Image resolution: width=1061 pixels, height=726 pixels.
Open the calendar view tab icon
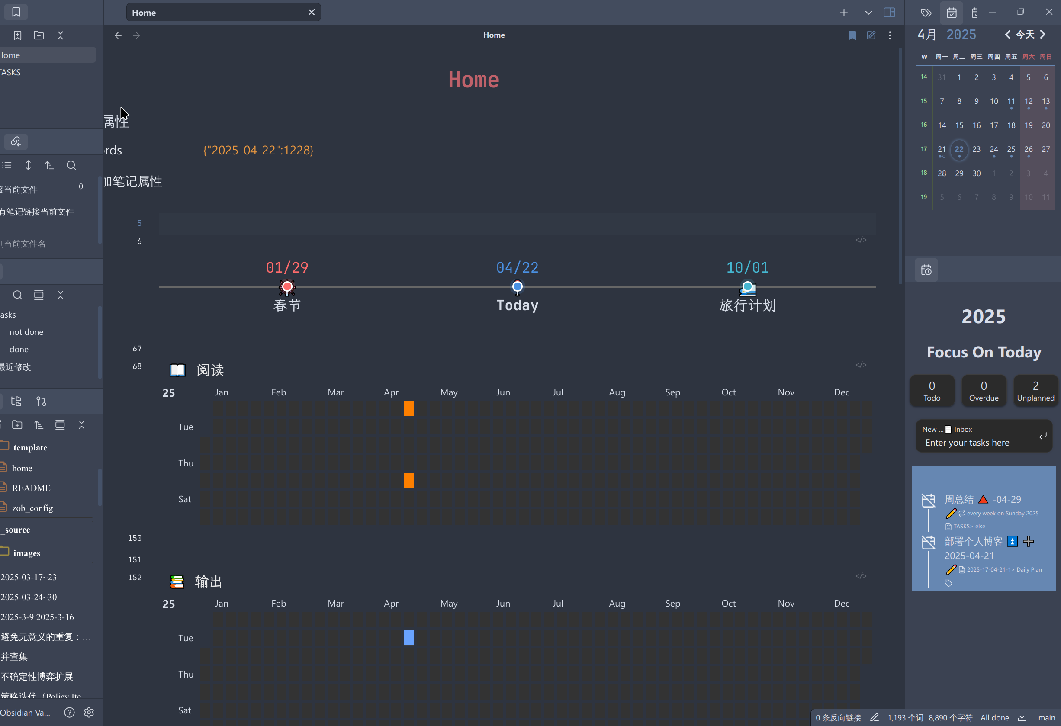(952, 13)
